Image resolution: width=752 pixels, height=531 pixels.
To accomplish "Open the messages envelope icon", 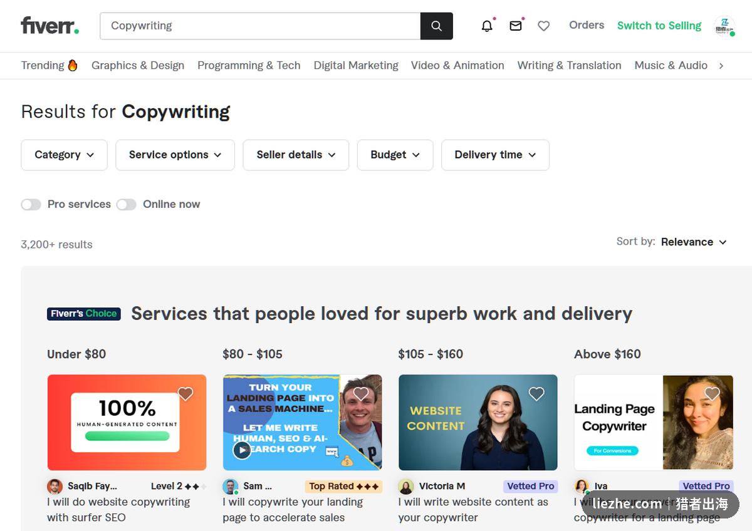I will (x=515, y=26).
